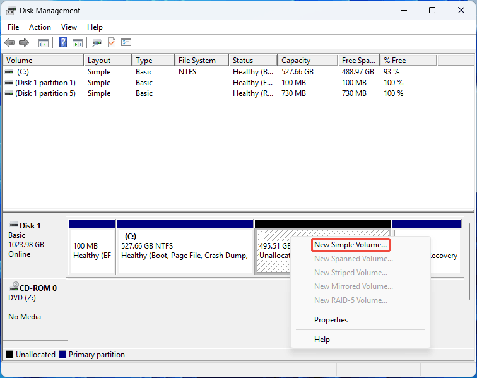Click the black Unallocated legend swatch
This screenshot has height=378, width=477.
pos(9,355)
